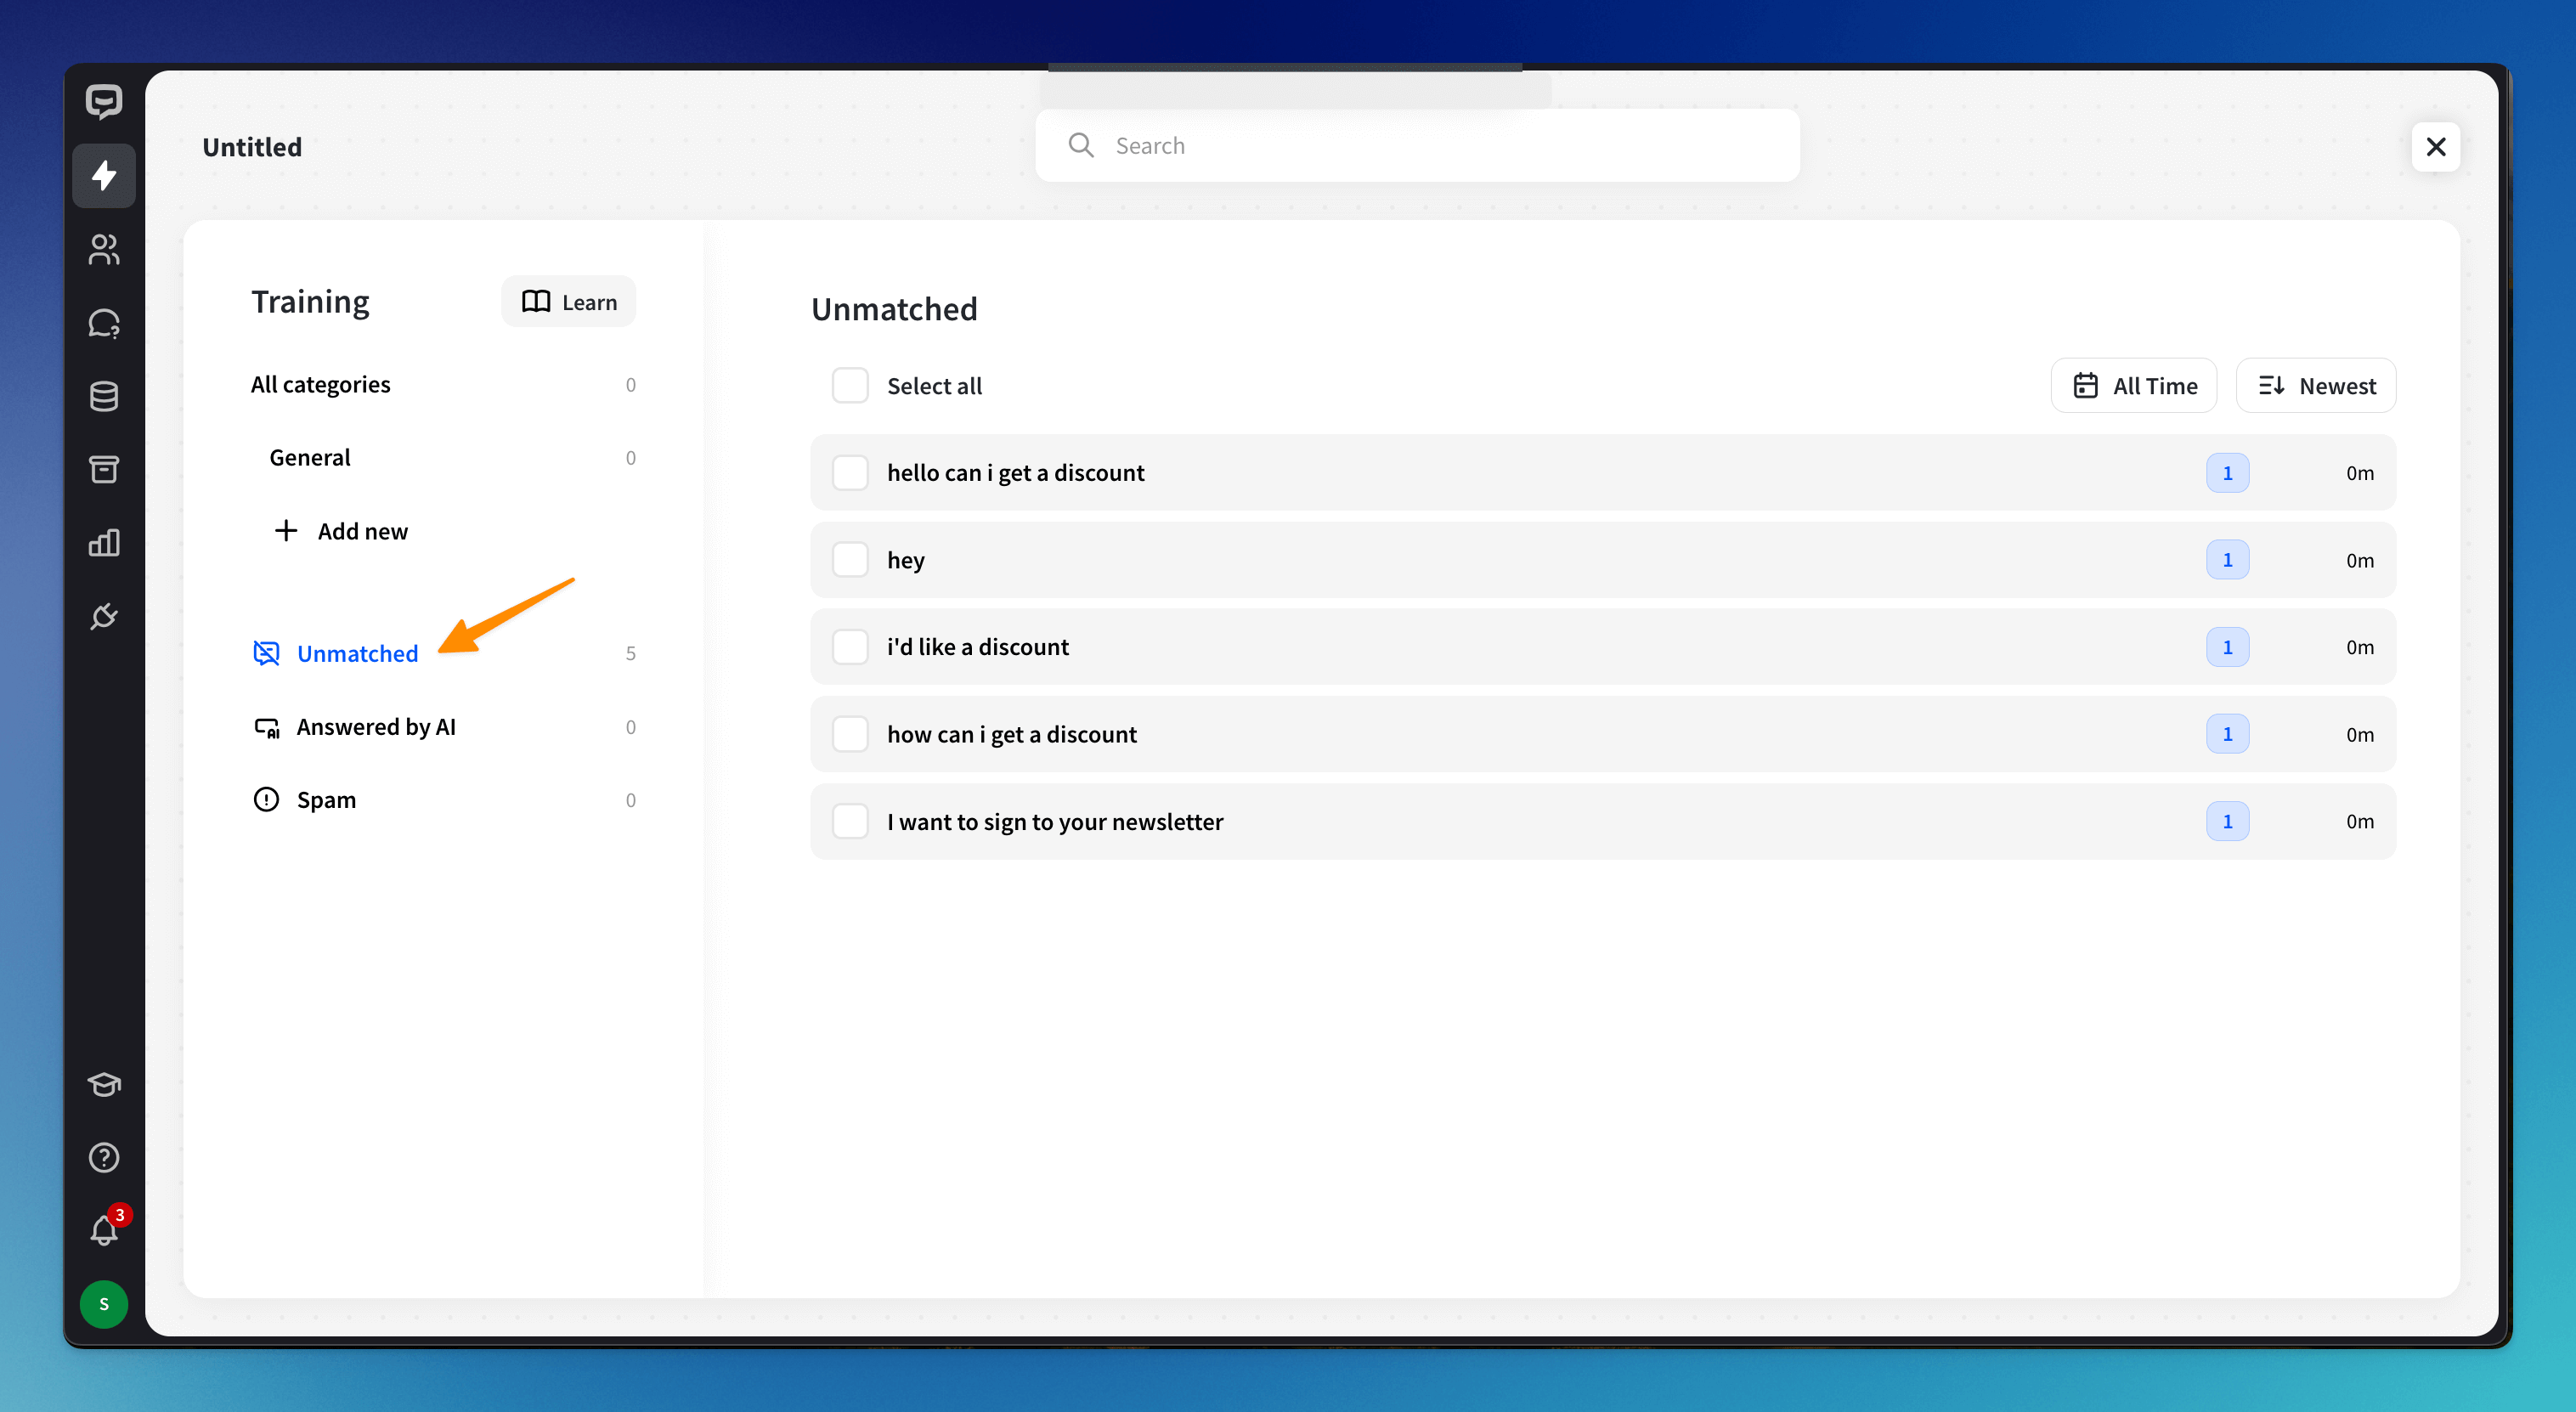Open the All Time date filter dropdown
Screen dimensions: 2576x1412
pyautogui.click(x=2133, y=385)
